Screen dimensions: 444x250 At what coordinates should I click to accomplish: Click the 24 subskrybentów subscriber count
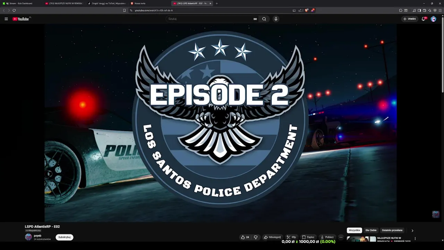coord(42,239)
